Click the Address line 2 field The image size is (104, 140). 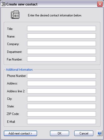coord(62,91)
